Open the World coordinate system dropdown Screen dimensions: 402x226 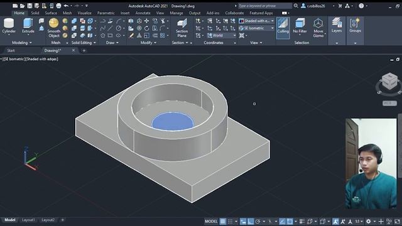[x=222, y=35]
